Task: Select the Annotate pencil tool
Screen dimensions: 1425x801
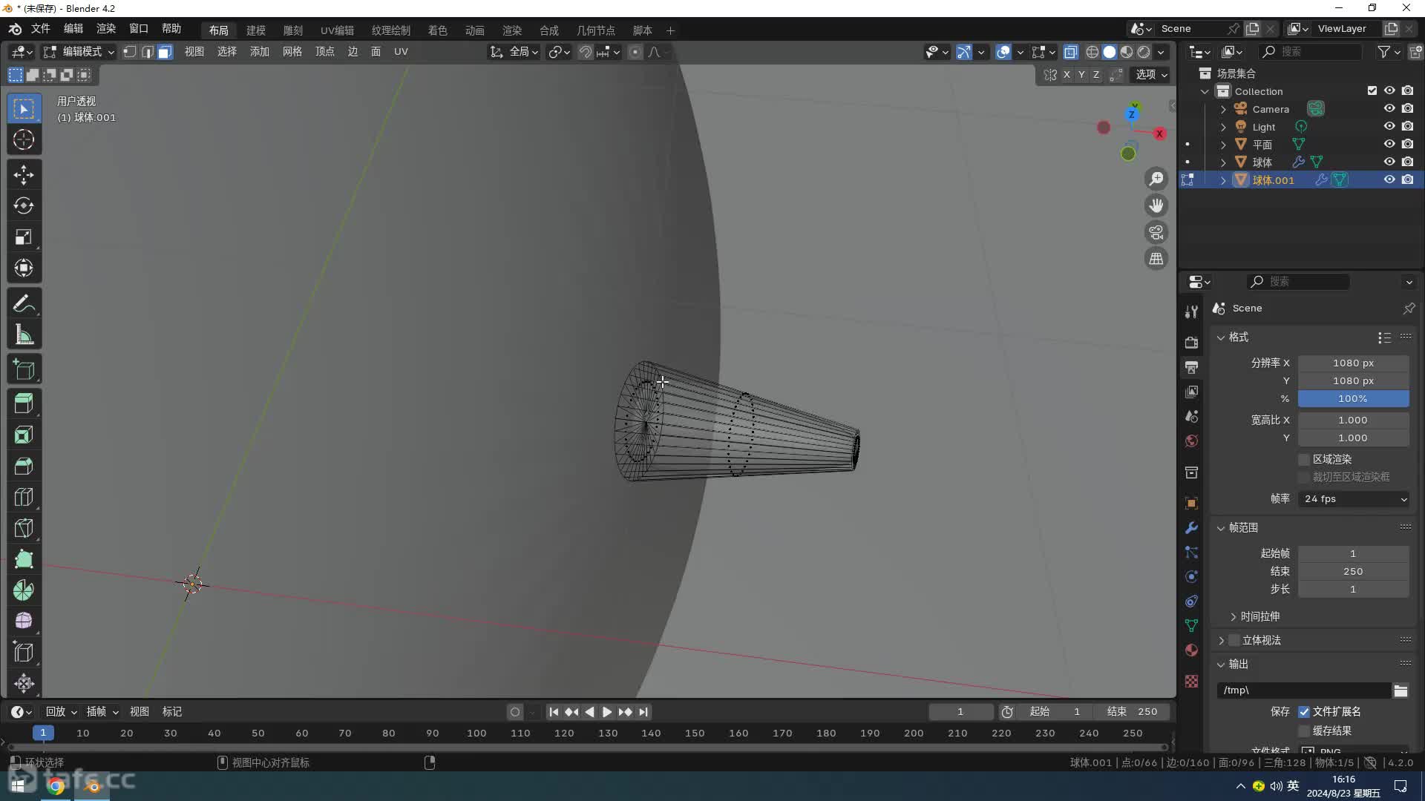Action: click(x=24, y=304)
